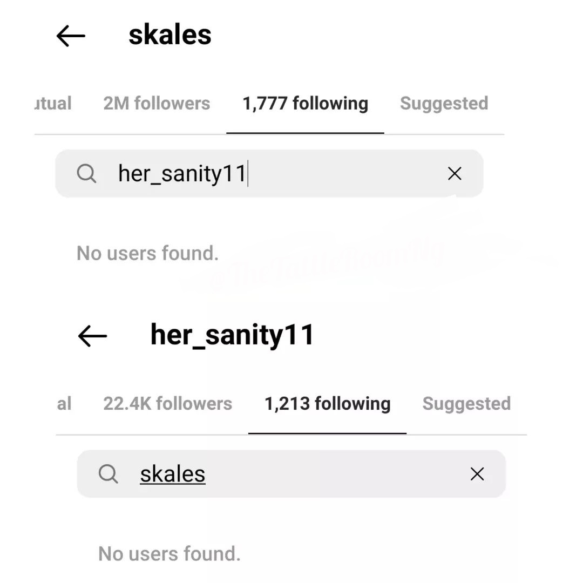Open the cut-off mutual tab for her_sanity11
This screenshot has width=583, height=583.
64,404
